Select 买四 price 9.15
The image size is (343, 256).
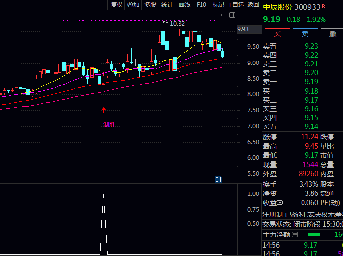311,118
